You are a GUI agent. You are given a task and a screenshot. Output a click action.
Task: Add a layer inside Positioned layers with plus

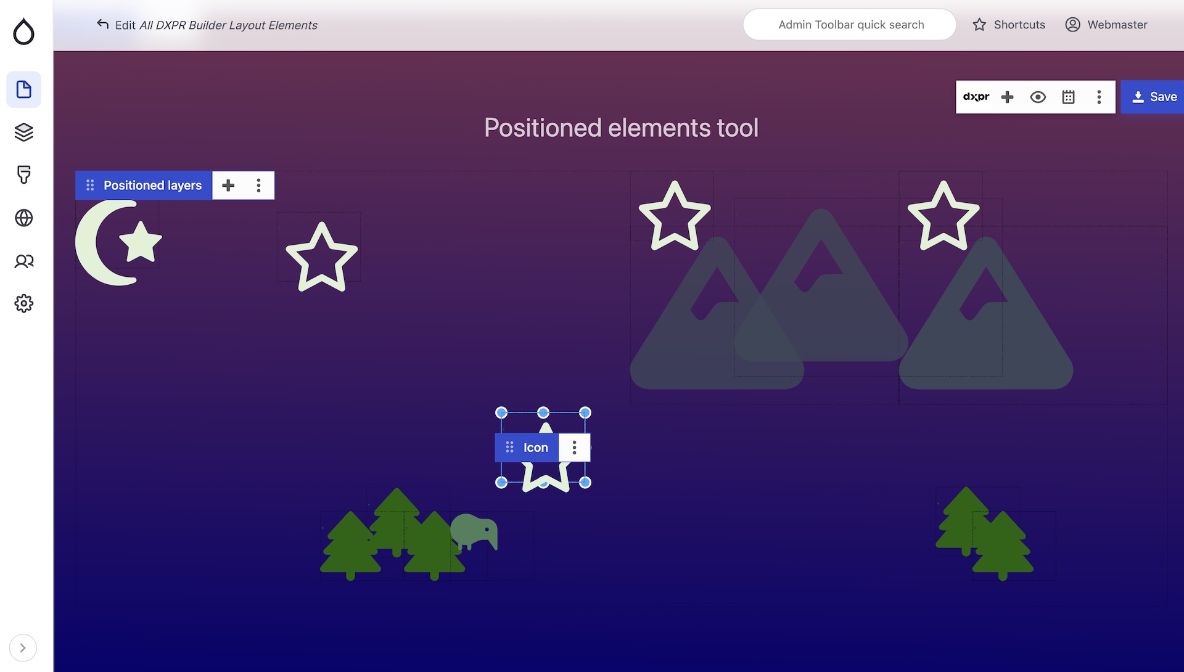coord(228,185)
